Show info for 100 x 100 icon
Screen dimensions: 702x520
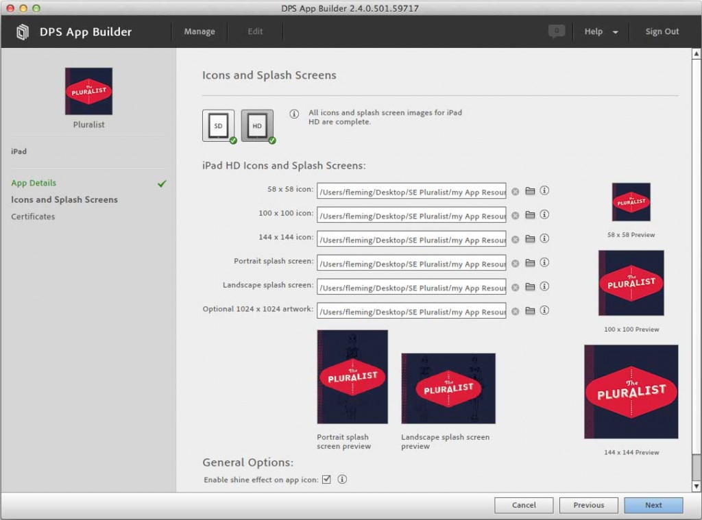tap(544, 214)
